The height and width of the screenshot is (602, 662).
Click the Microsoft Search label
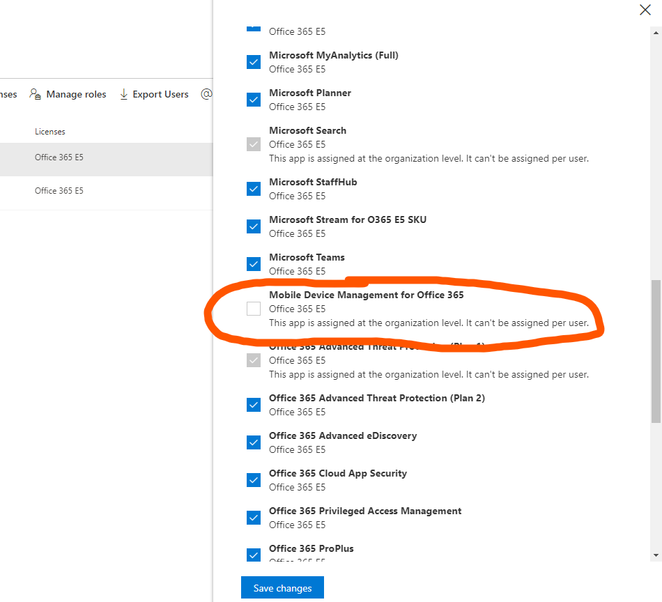pos(307,130)
